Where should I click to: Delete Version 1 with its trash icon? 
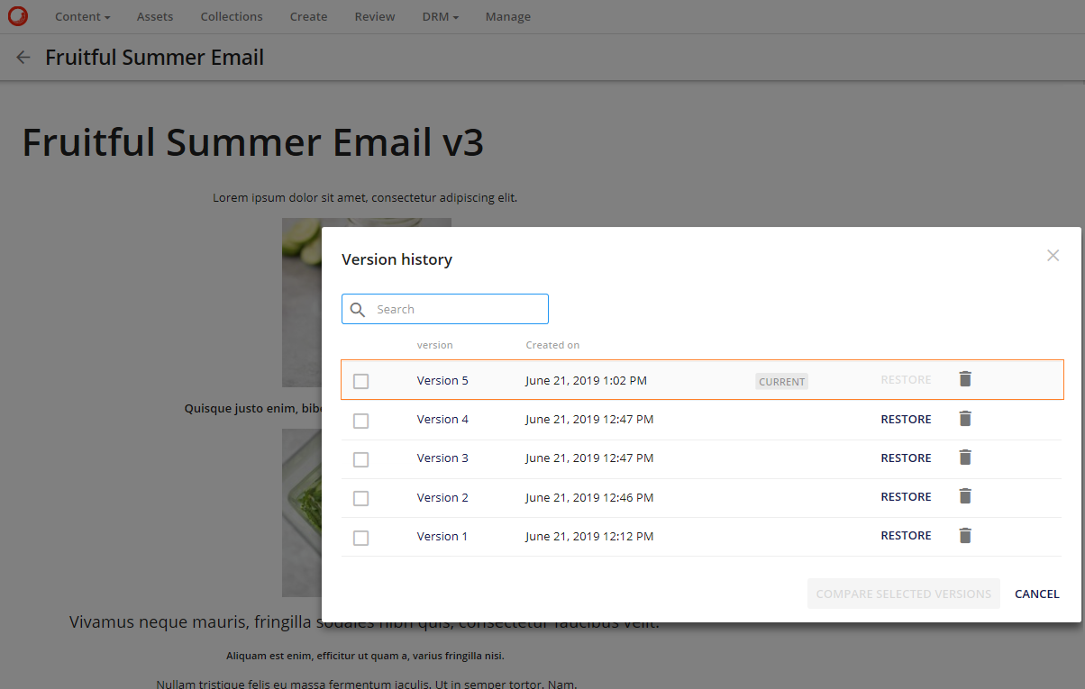[x=964, y=535]
